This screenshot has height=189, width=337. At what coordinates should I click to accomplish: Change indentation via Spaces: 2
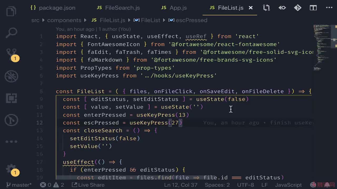click(217, 185)
